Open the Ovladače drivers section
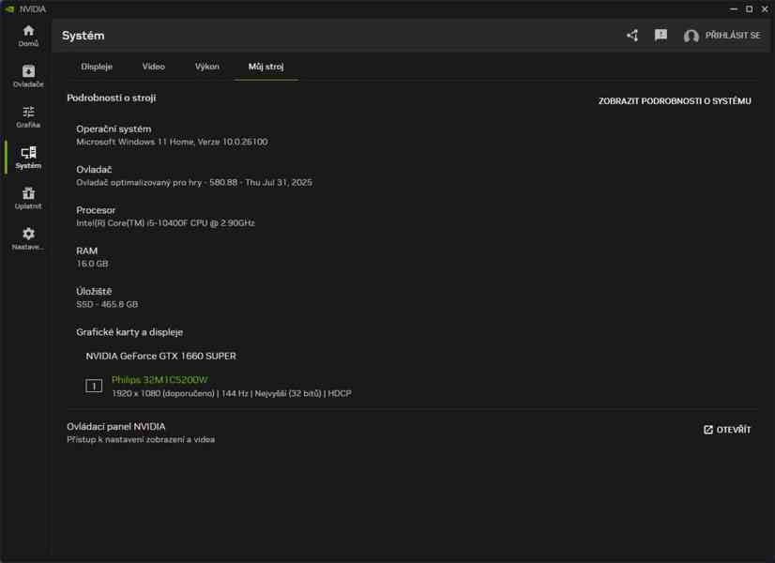 tap(28, 76)
